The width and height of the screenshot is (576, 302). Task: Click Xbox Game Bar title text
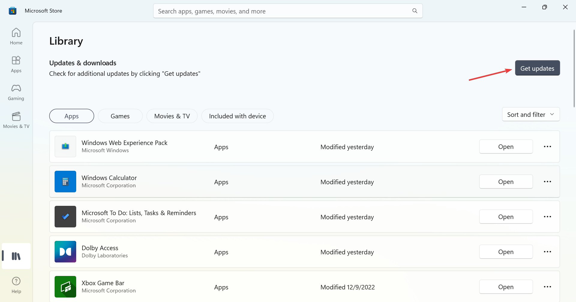click(103, 283)
